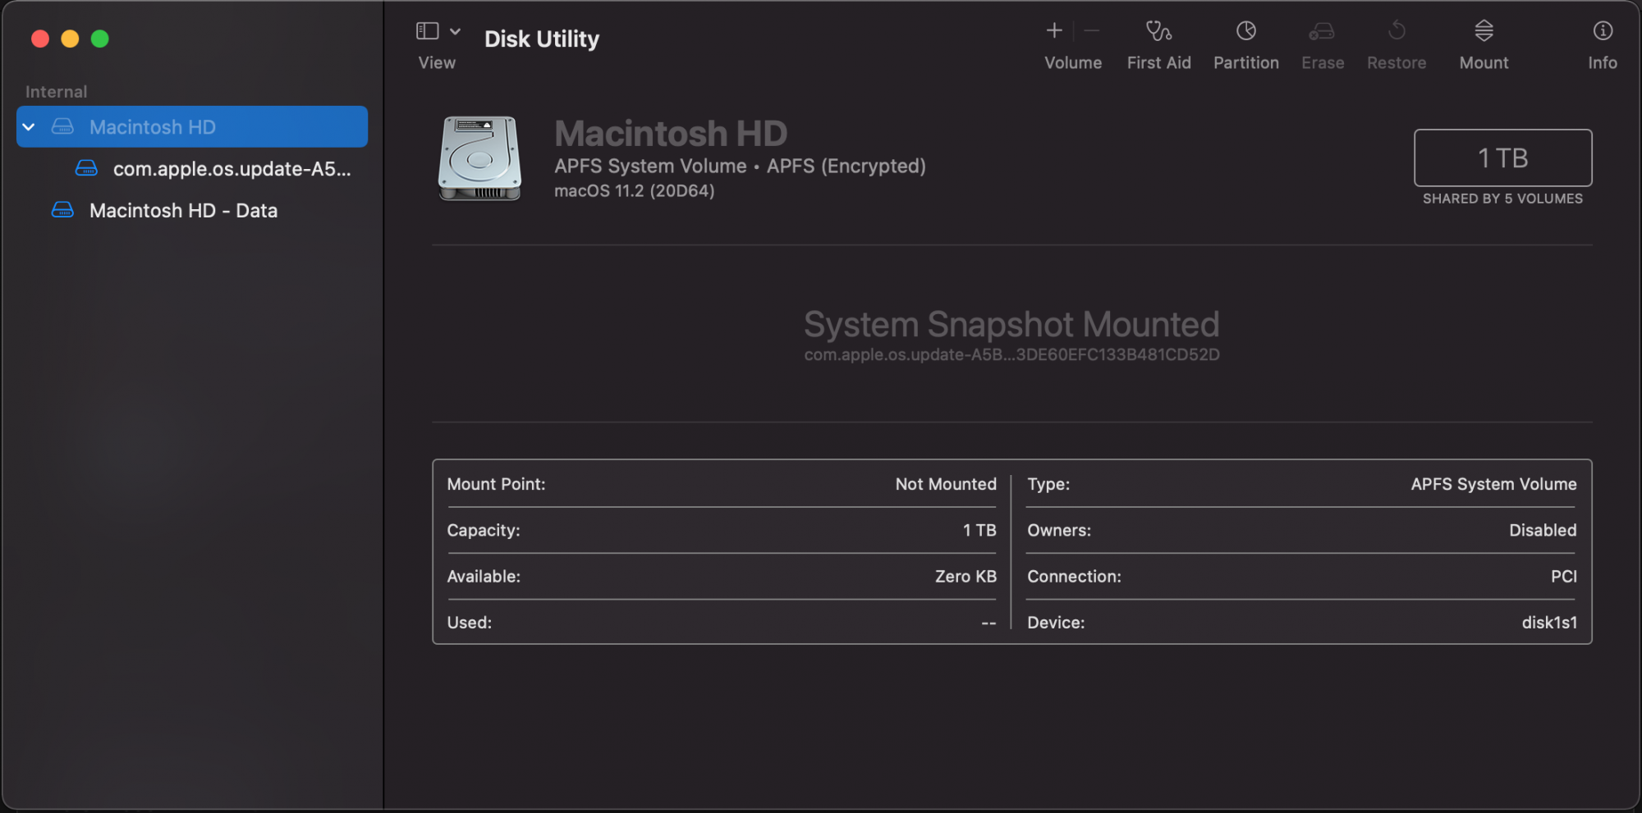This screenshot has width=1642, height=813.
Task: Select Macintosh HD in sidebar
Action: [x=192, y=127]
